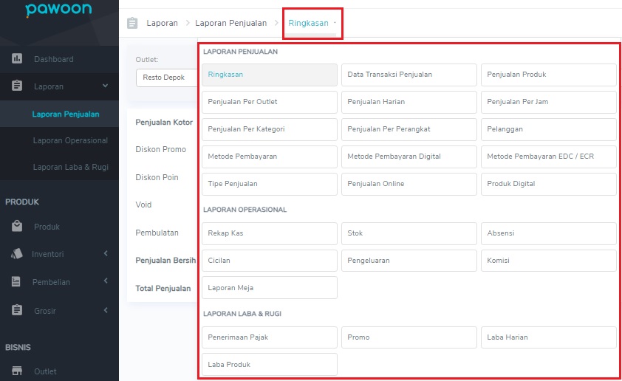Click the Inventori icon in sidebar

17,254
